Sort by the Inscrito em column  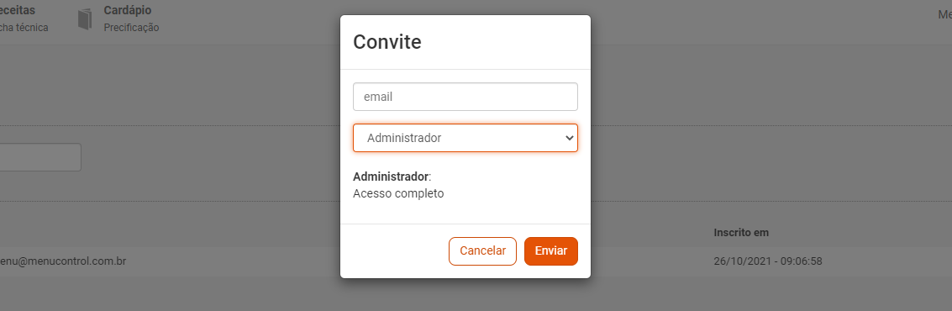click(x=741, y=233)
